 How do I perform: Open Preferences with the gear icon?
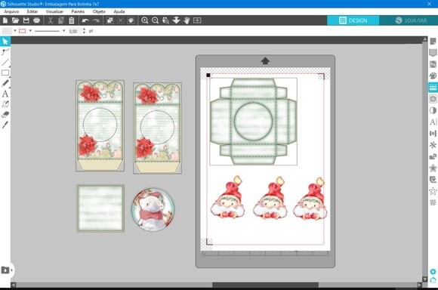point(433,271)
